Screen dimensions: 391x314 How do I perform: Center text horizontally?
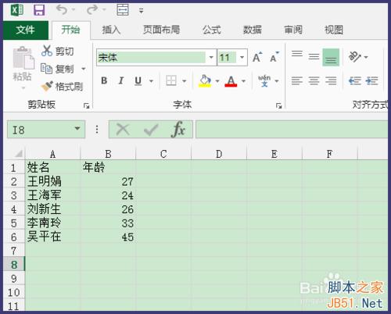(x=314, y=81)
